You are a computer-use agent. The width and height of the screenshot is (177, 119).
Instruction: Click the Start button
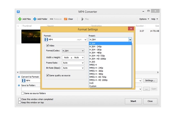(133, 101)
